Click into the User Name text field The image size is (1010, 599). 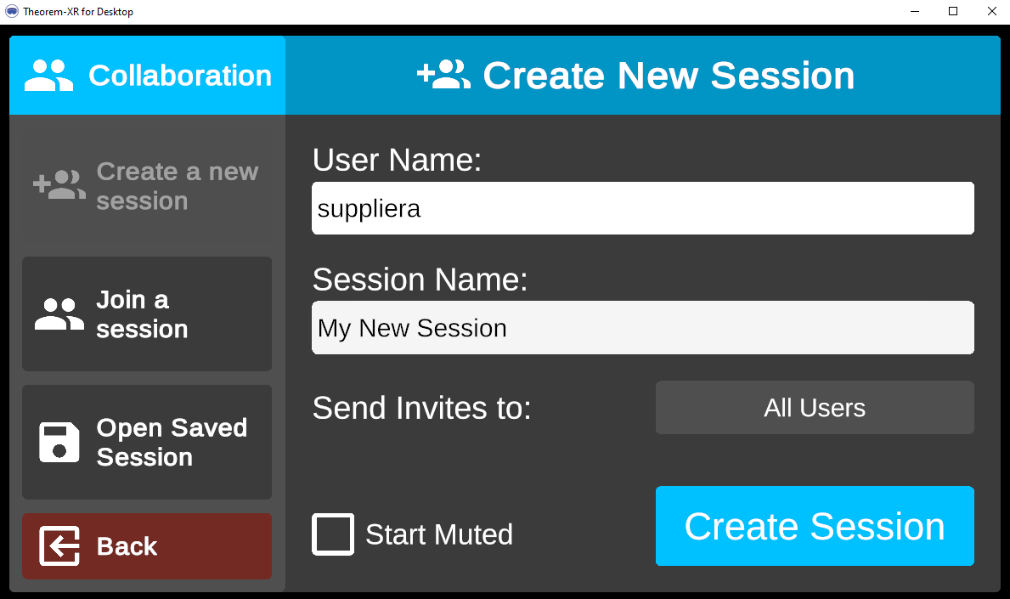click(x=642, y=208)
